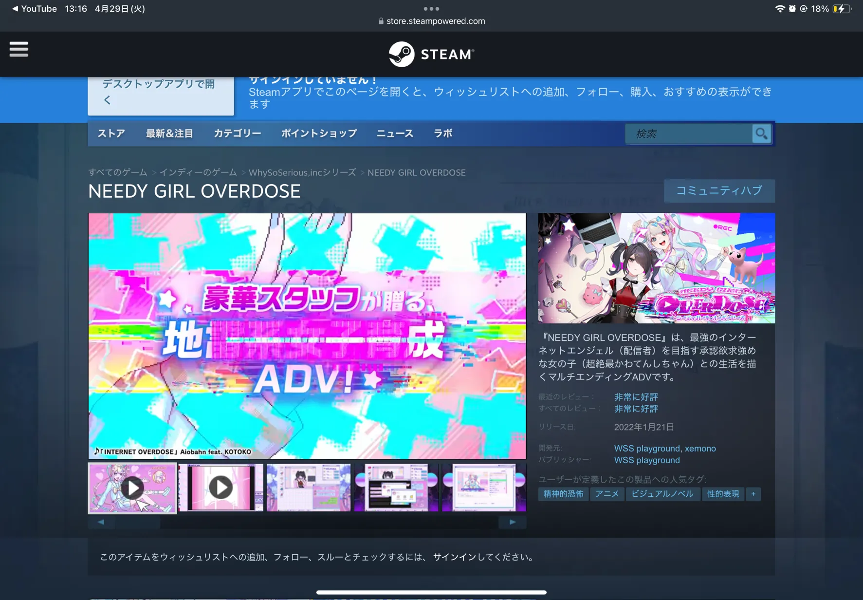Image resolution: width=863 pixels, height=600 pixels.
Task: Open WhySoSerious,incシリーズ breadcrumb
Action: click(302, 172)
